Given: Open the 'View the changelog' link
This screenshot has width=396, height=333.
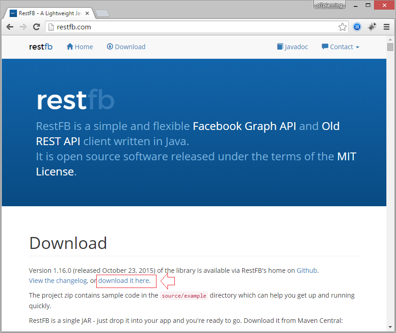Looking at the screenshot, I should coord(58,281).
